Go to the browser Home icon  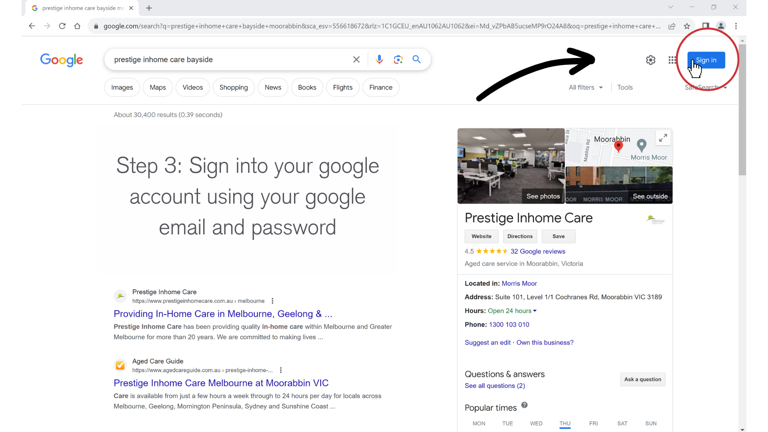(77, 26)
